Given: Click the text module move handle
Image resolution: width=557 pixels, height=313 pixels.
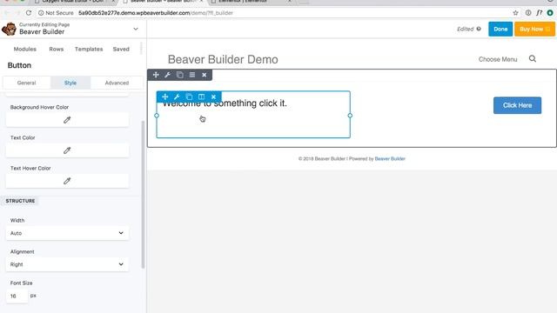Looking at the screenshot, I should tap(164, 97).
